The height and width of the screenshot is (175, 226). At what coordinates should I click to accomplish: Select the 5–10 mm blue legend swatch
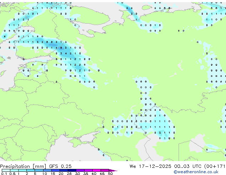[39, 170]
